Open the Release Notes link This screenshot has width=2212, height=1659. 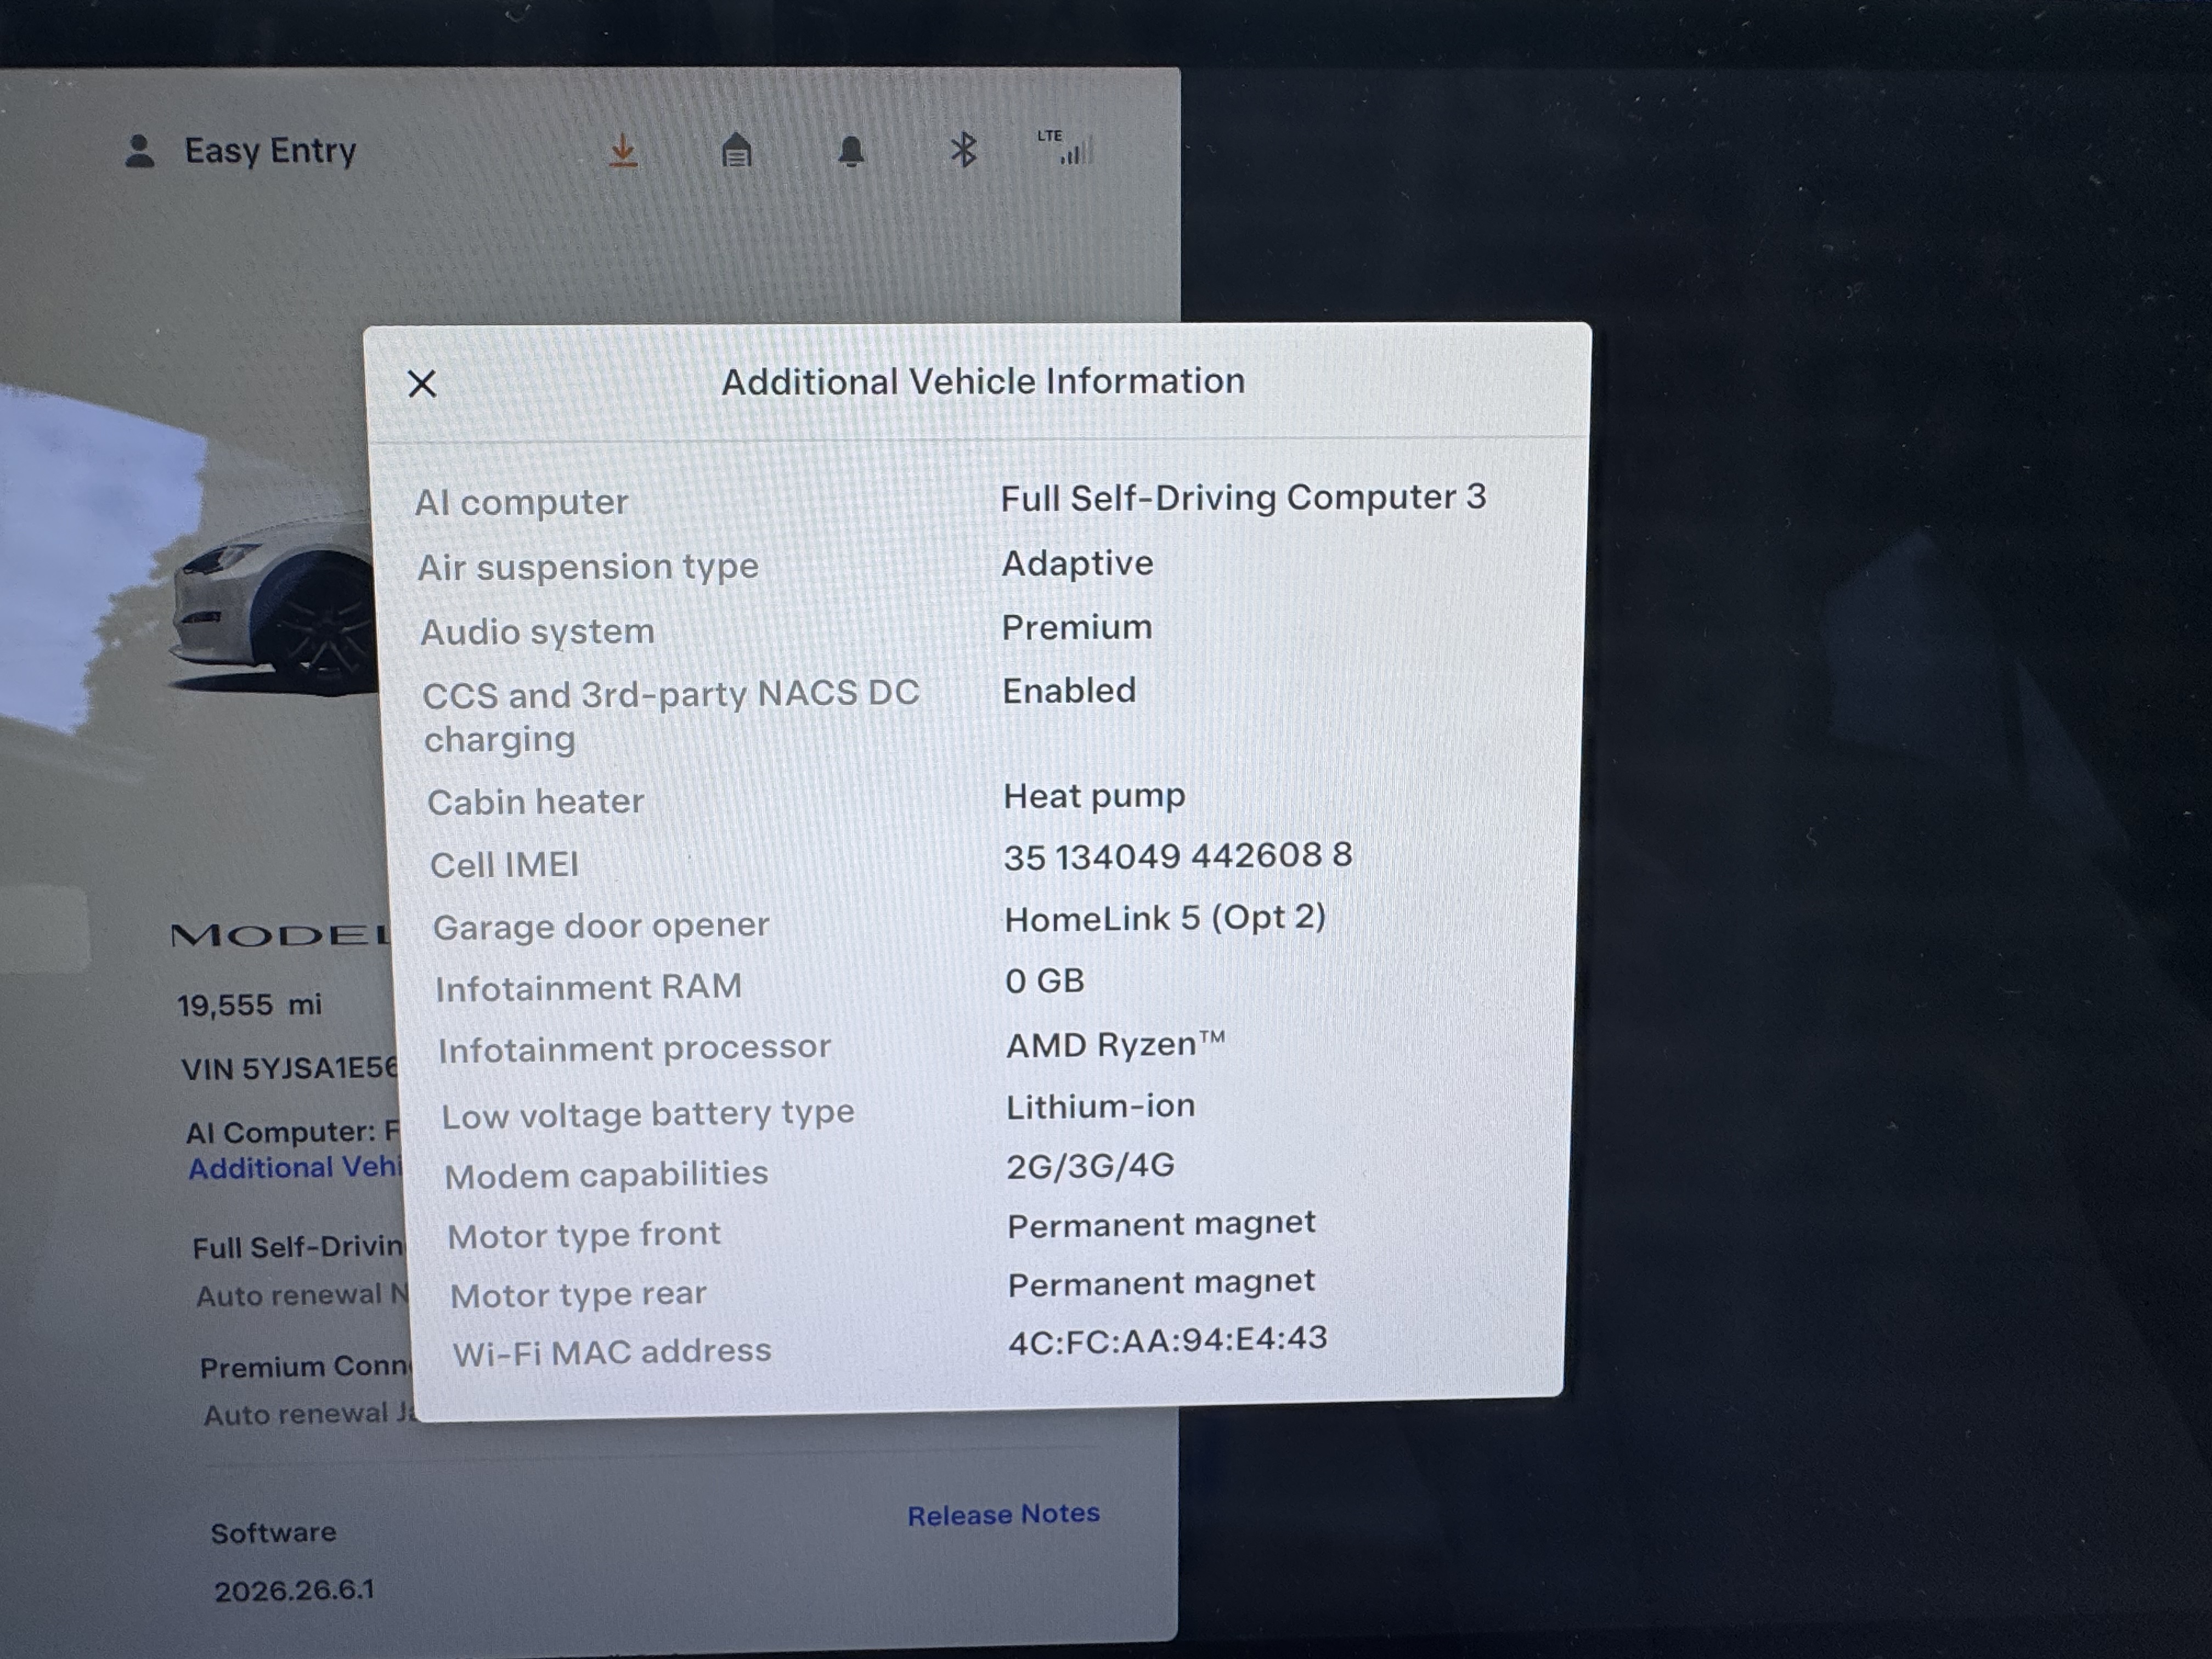1003,1514
